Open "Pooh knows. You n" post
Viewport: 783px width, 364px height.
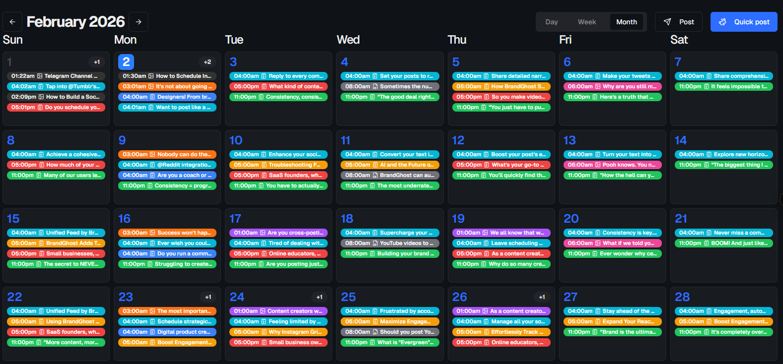click(613, 165)
